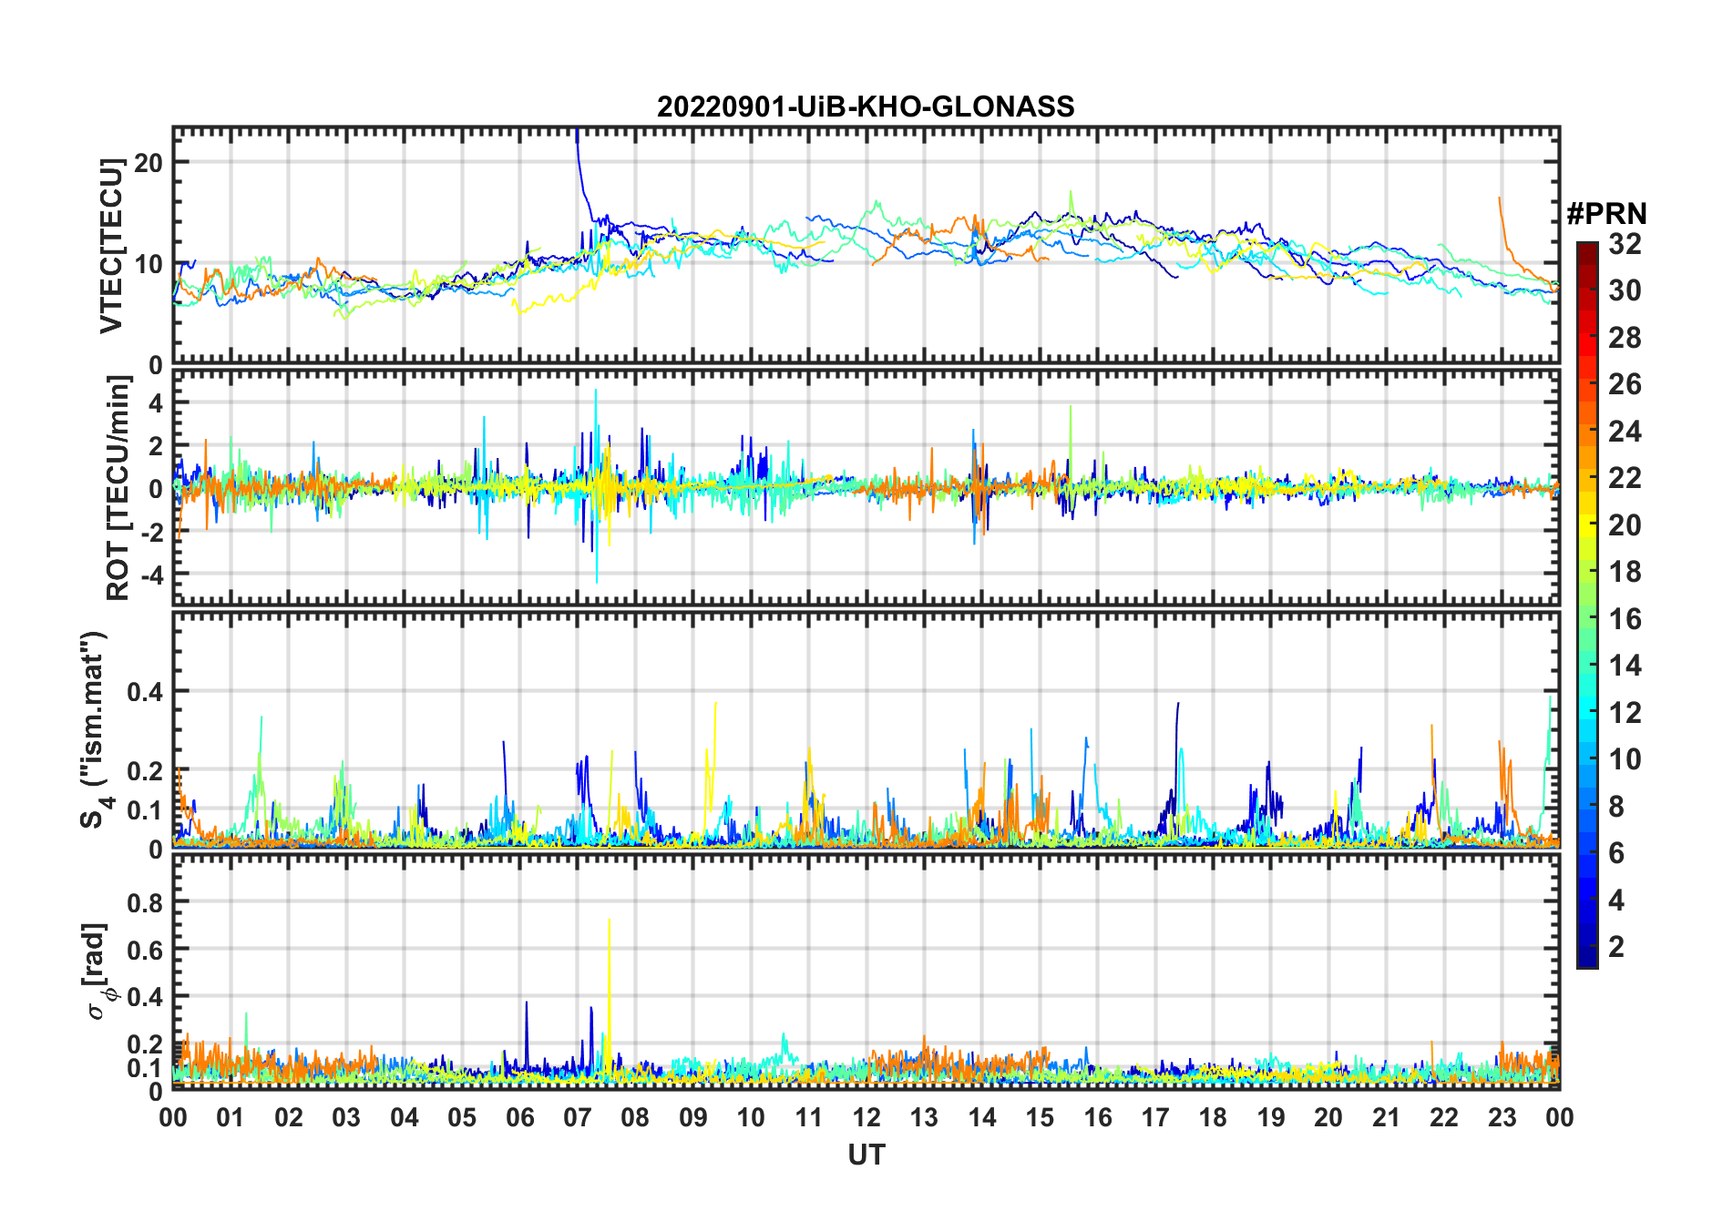Click colorbar tick label 28
This screenshot has height=1211, width=1733.
pyautogui.click(x=1625, y=338)
